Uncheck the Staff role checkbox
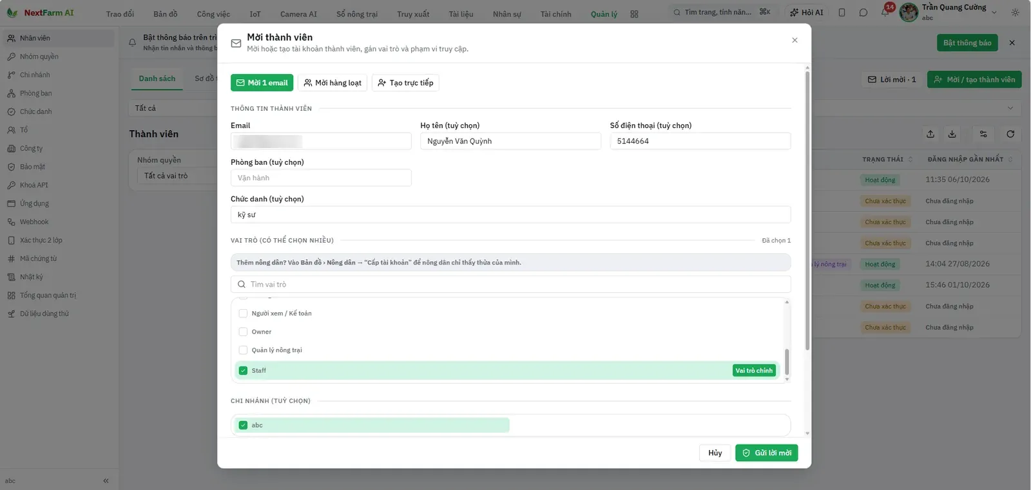The width and height of the screenshot is (1031, 490). 243,371
